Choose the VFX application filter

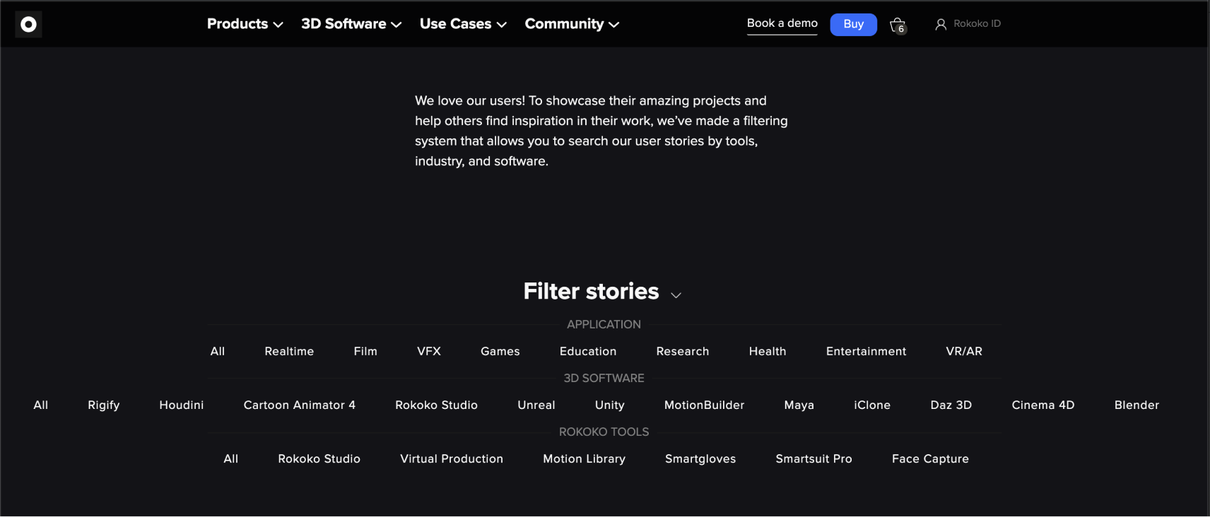[x=429, y=352]
